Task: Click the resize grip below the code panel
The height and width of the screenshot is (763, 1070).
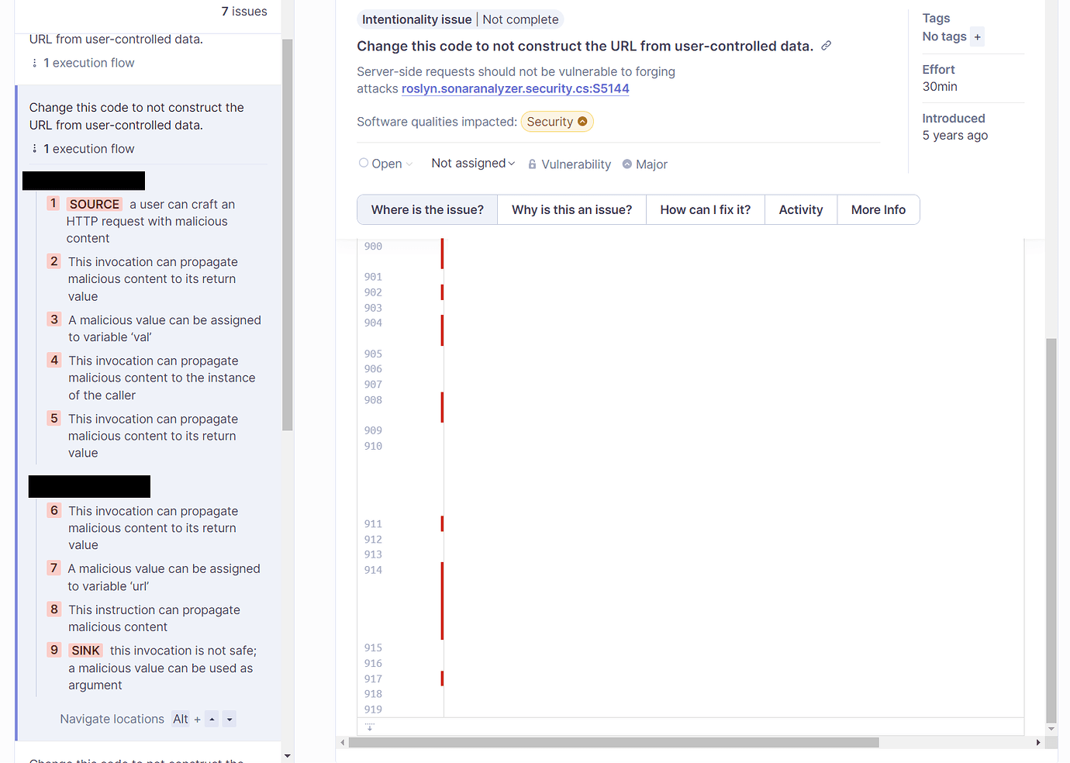Action: [369, 726]
